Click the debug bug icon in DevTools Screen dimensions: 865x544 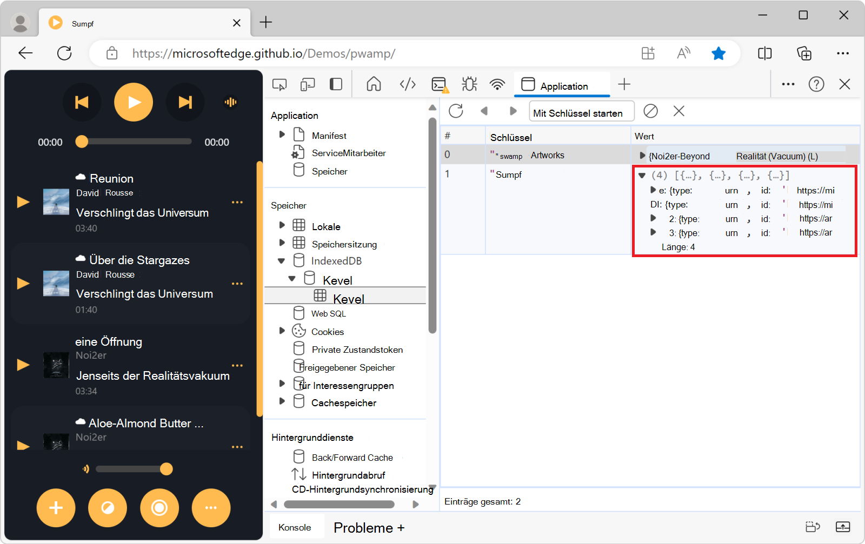468,84
